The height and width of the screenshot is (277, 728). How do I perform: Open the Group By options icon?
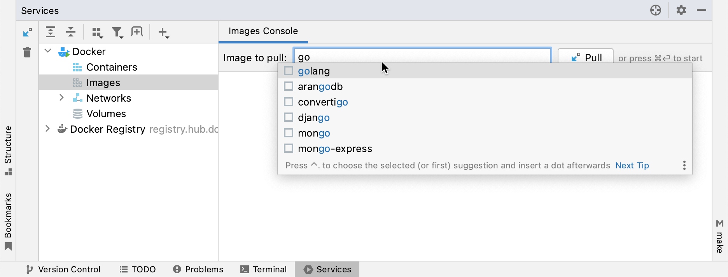[97, 32]
